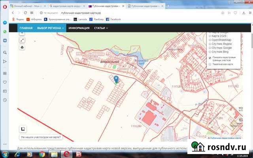Viewport: 253px width, 158px height.
Task: Open the map layers icon at bottom-left
Action: pyautogui.click(x=23, y=129)
